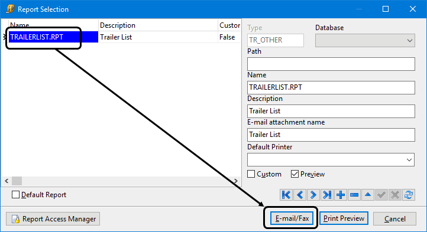Go to first record navigator icon

(x=286, y=195)
